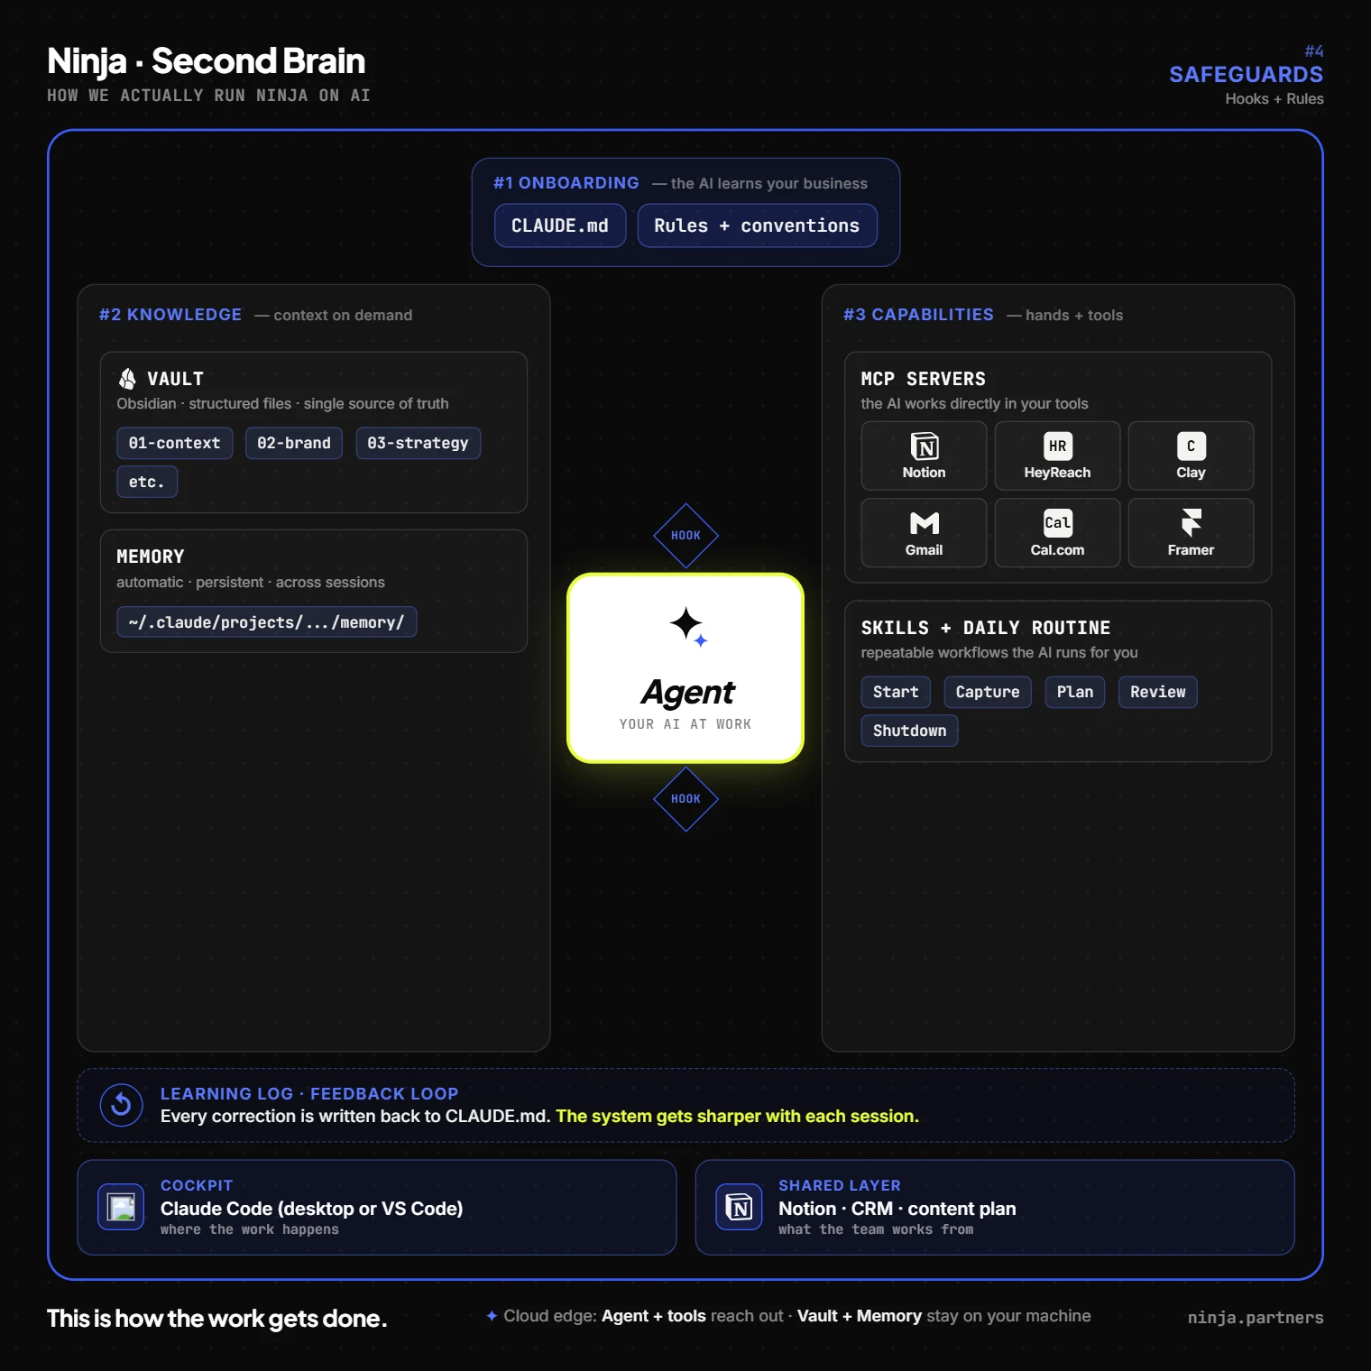This screenshot has width=1371, height=1371.
Task: Click 'repeatable workflows the AI runs for you'
Action: [998, 653]
